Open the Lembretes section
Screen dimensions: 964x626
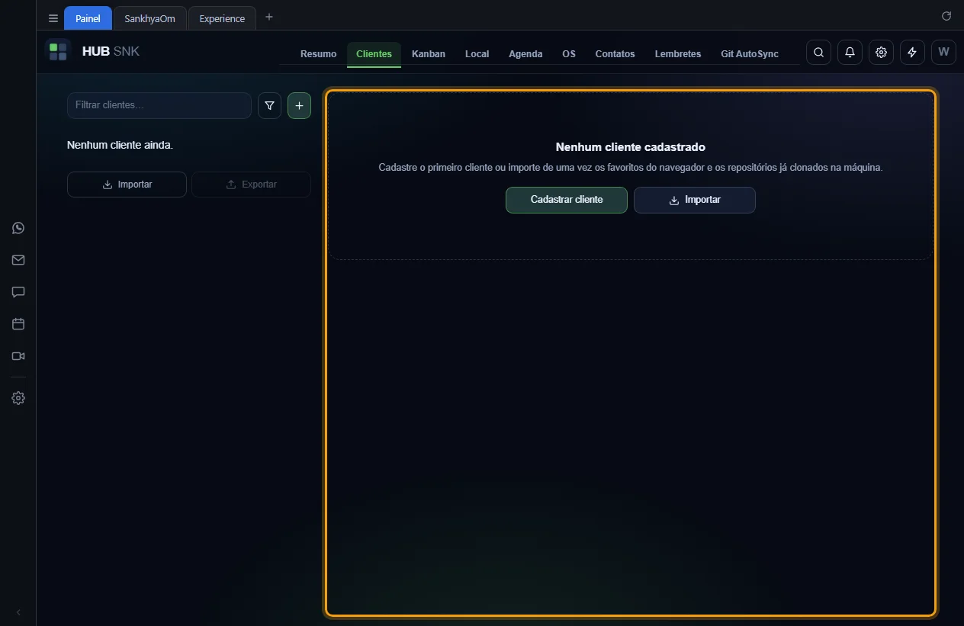pos(678,54)
